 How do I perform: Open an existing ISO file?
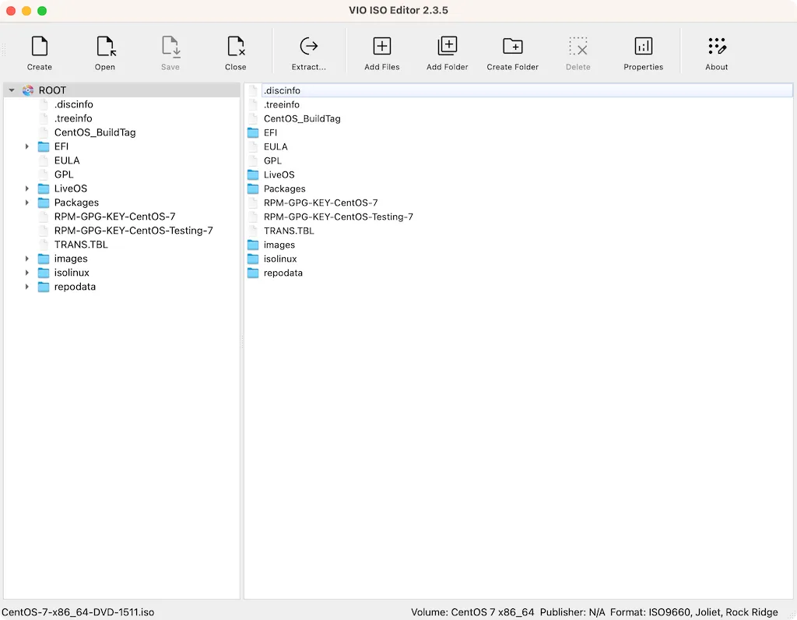coord(104,51)
